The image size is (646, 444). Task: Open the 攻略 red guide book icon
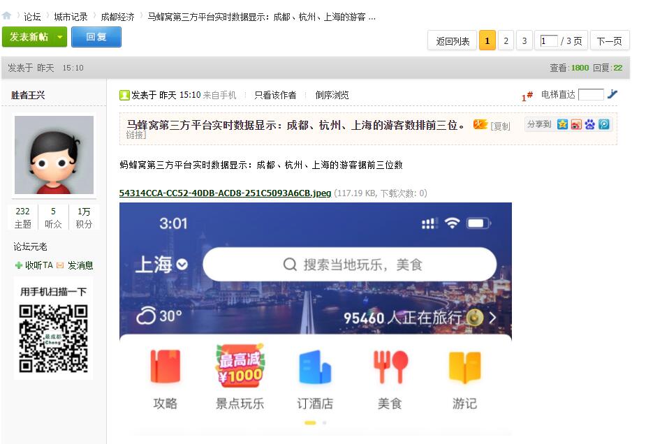click(x=165, y=367)
